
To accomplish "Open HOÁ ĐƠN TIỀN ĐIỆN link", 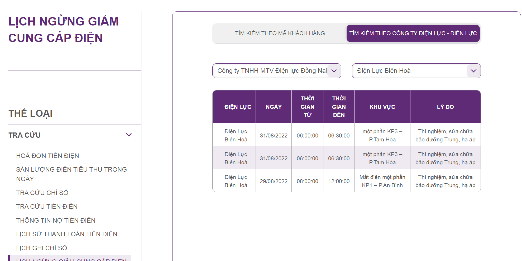I will pos(47,156).
